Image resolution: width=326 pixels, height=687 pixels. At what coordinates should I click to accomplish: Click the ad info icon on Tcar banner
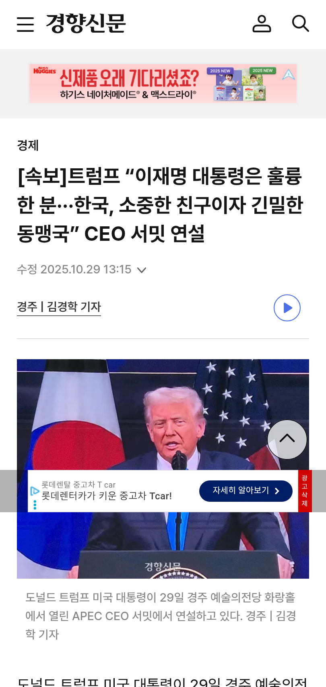[x=35, y=491]
